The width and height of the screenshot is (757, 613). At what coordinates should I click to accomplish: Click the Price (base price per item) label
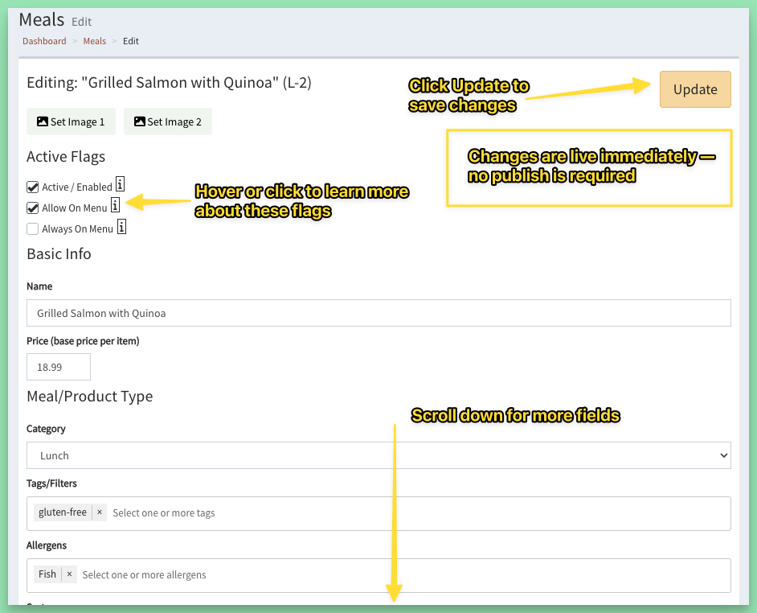[83, 341]
